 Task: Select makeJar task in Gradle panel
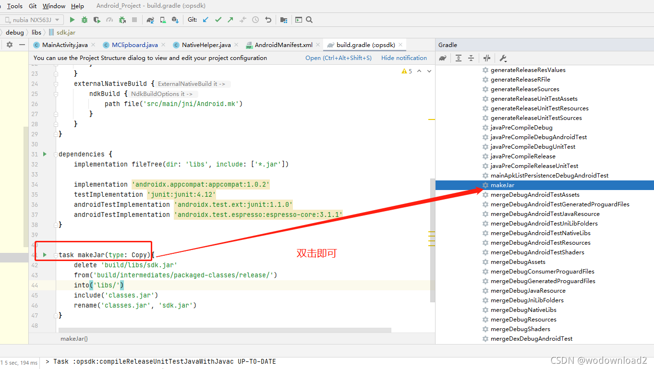point(545,185)
